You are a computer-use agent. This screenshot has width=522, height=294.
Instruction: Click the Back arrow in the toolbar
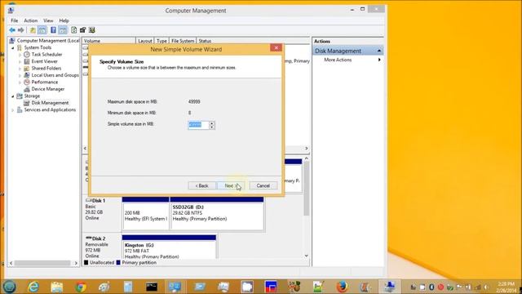tap(12, 30)
